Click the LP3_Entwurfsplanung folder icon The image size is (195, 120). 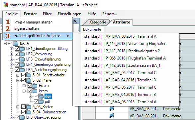coord(22,59)
